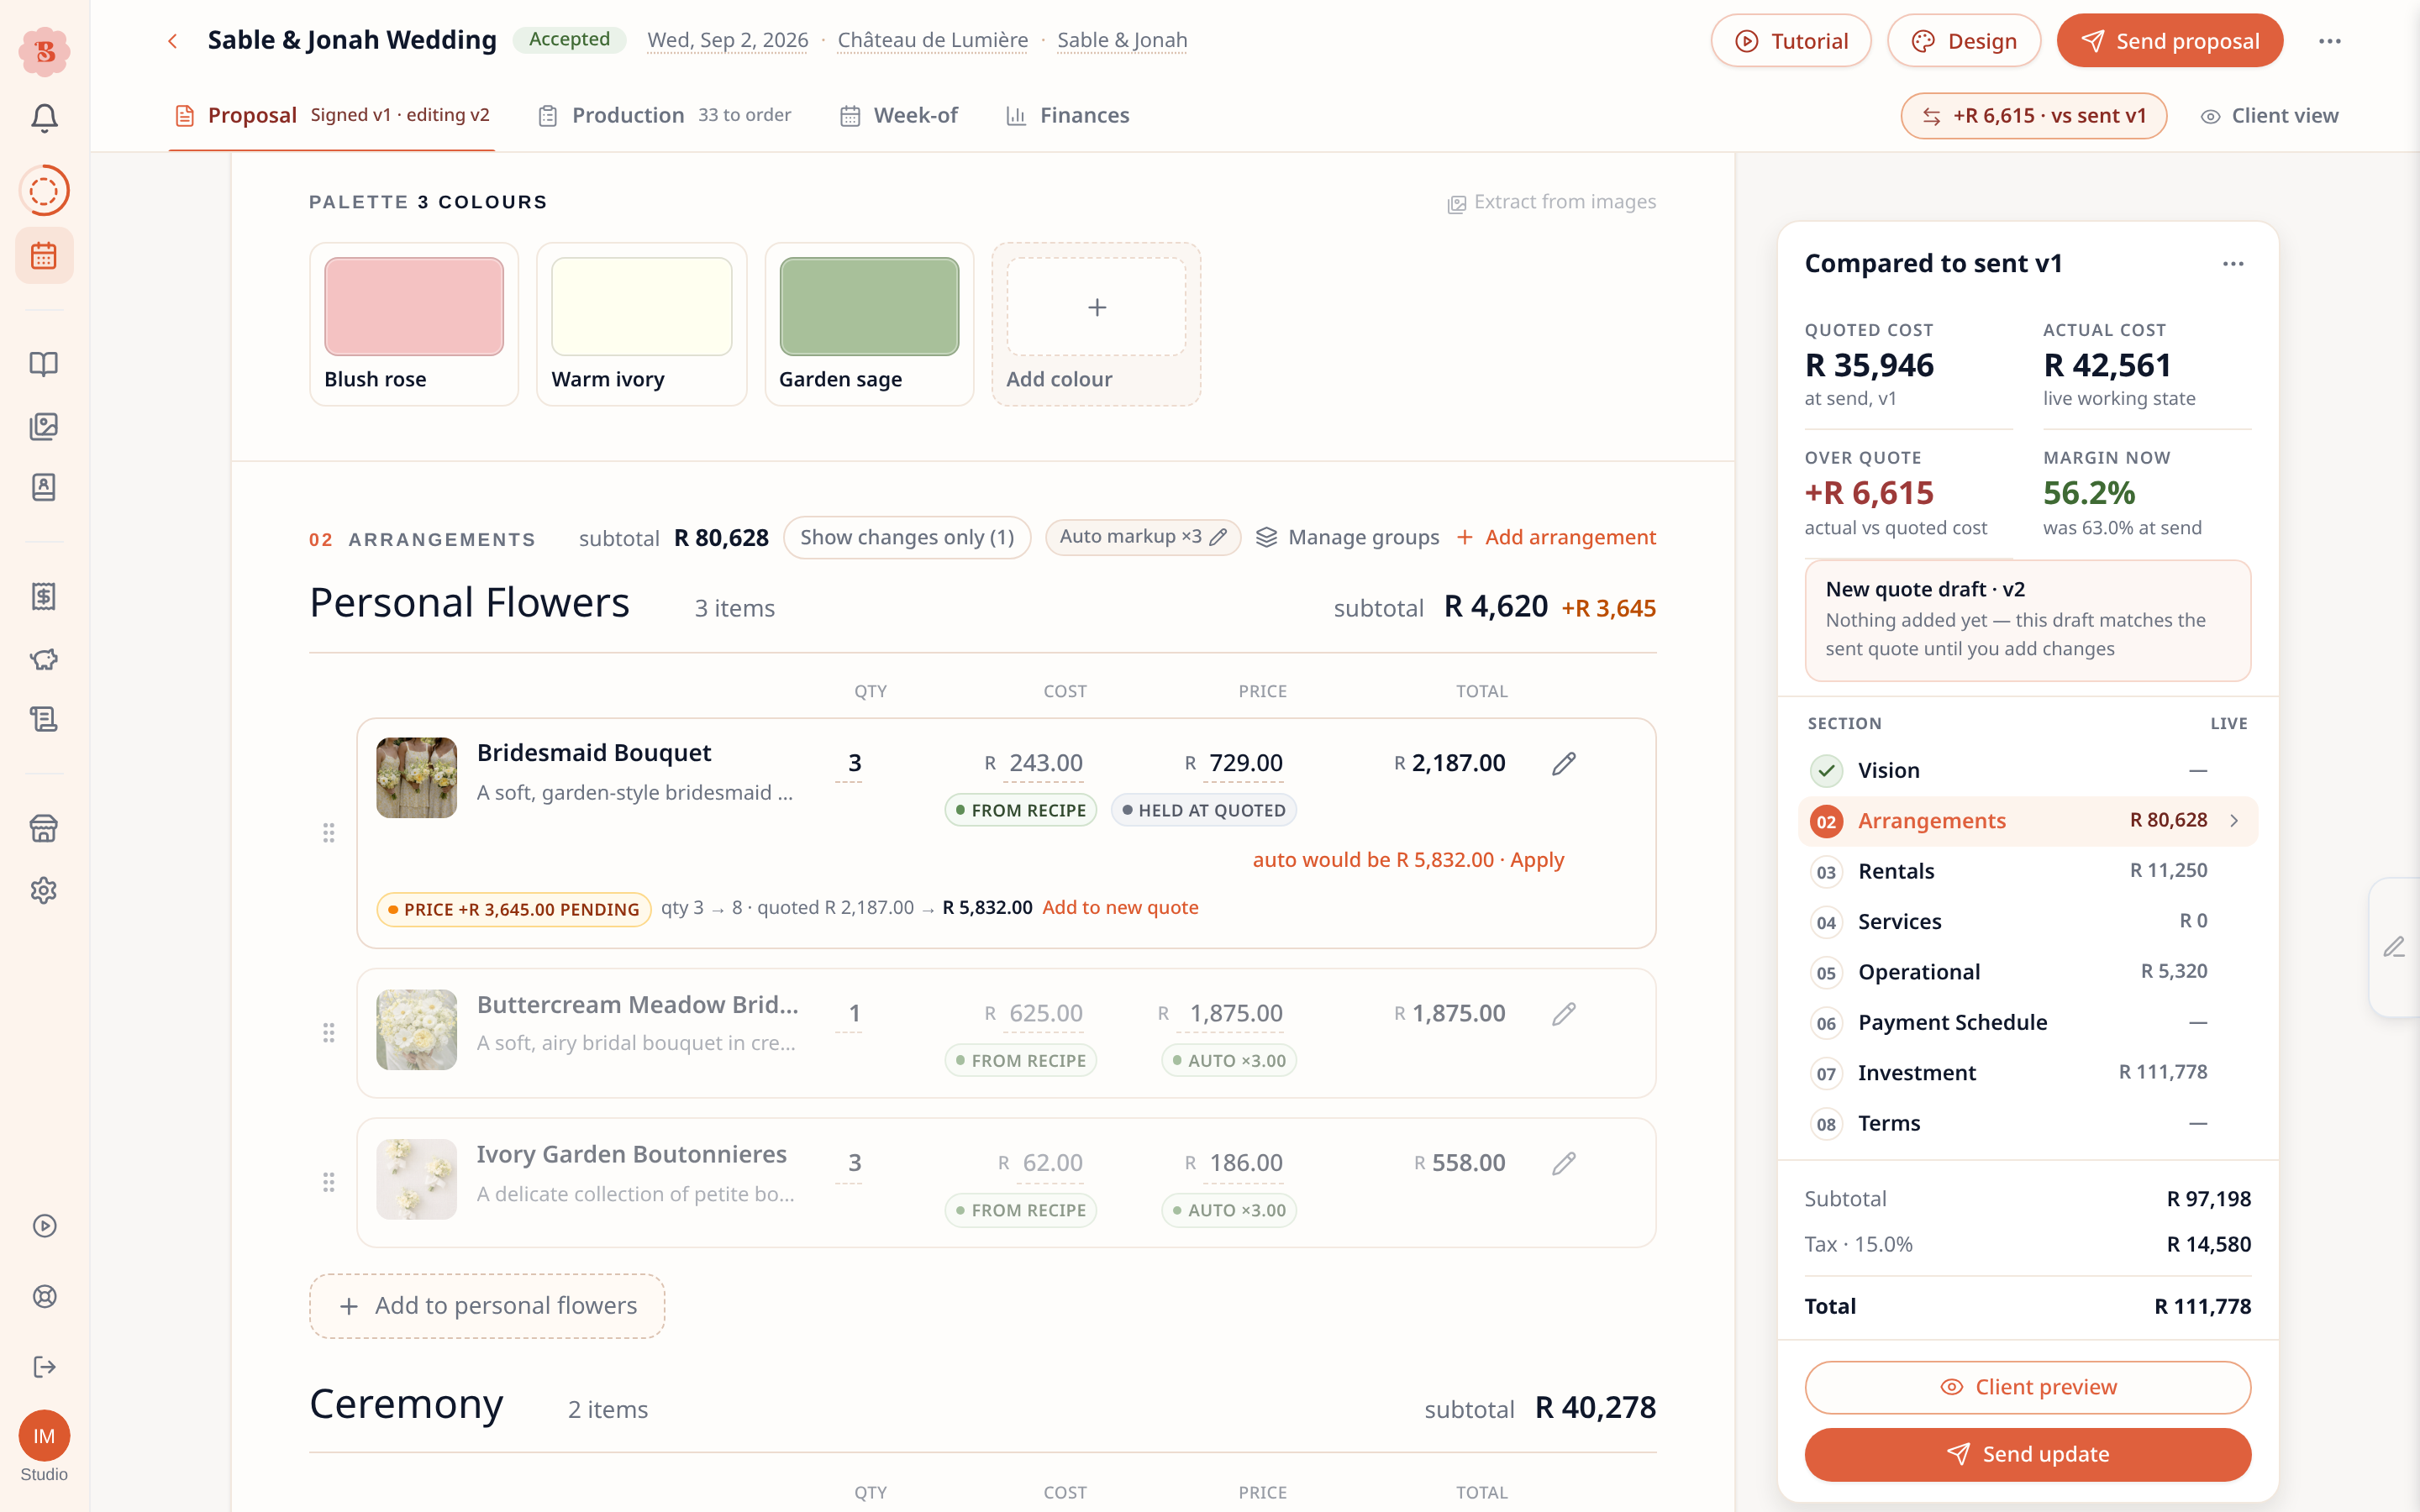
Task: Edit the Auto markup ×3 setting
Action: tap(1143, 537)
